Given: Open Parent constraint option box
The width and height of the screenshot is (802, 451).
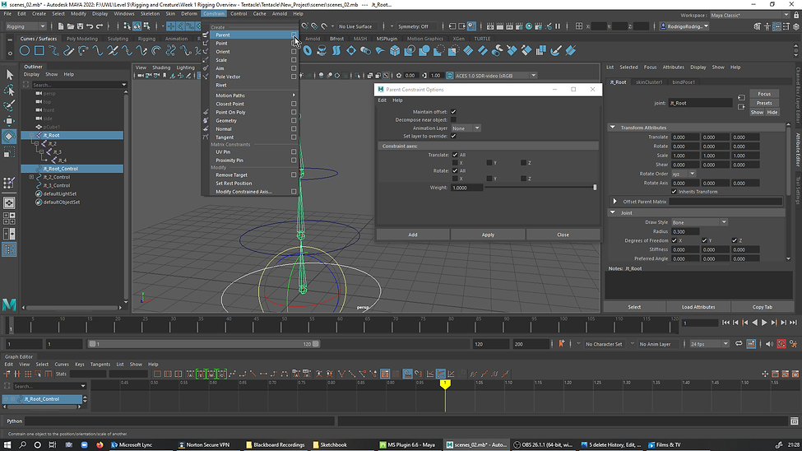Looking at the screenshot, I should click(x=294, y=35).
